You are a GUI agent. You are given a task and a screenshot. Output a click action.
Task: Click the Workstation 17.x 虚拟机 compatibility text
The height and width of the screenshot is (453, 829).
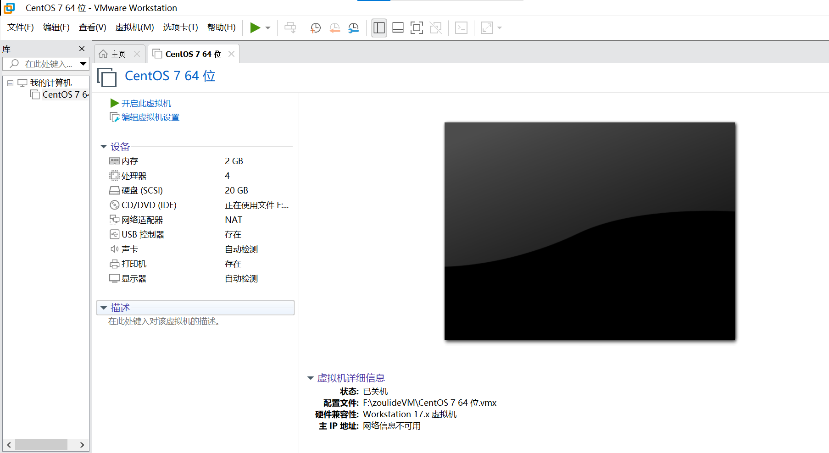[x=410, y=414]
